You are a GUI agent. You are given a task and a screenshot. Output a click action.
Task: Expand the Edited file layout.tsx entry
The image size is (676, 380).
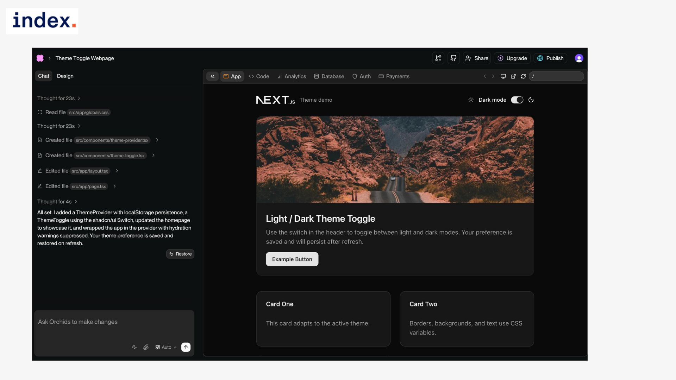tap(117, 171)
